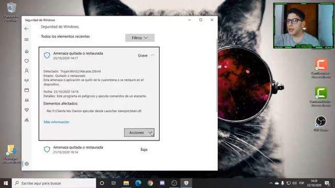Click the taskbar search box
This screenshot has width=335, height=188.
[x=54, y=183]
